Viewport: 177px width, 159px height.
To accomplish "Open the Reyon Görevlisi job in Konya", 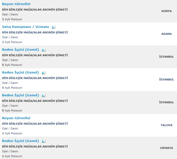I will (x=16, y=4).
